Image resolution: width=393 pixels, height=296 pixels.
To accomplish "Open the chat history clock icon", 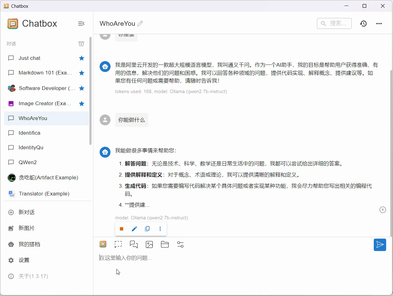I will tap(364, 24).
